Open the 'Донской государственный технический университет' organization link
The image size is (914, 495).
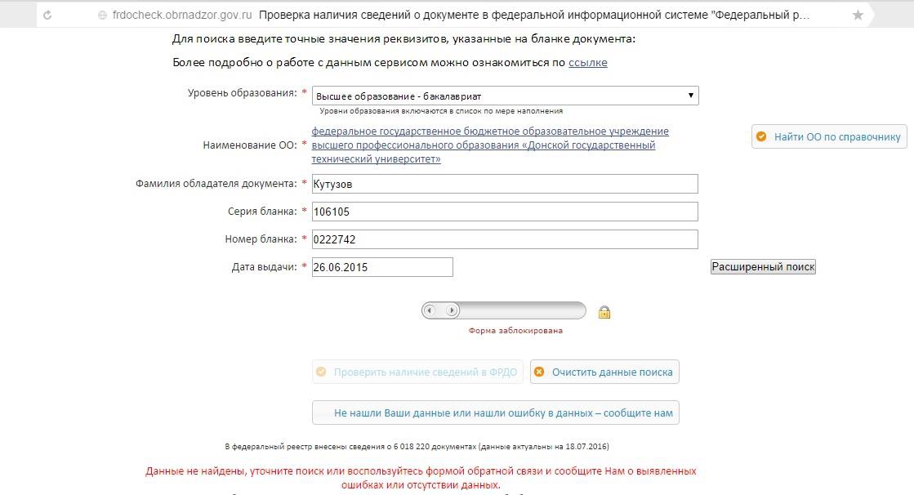(x=490, y=145)
